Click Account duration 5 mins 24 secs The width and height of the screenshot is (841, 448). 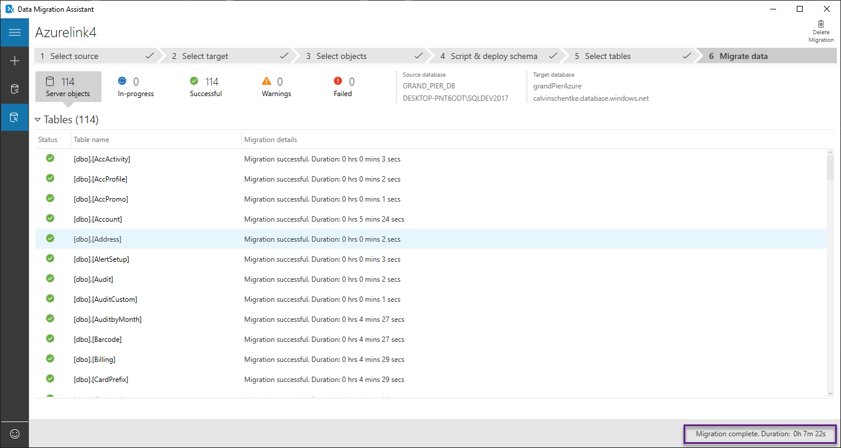click(324, 219)
